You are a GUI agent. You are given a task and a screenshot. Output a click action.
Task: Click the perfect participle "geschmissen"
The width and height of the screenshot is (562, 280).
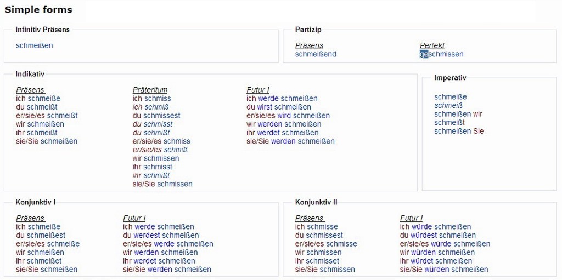pos(442,54)
